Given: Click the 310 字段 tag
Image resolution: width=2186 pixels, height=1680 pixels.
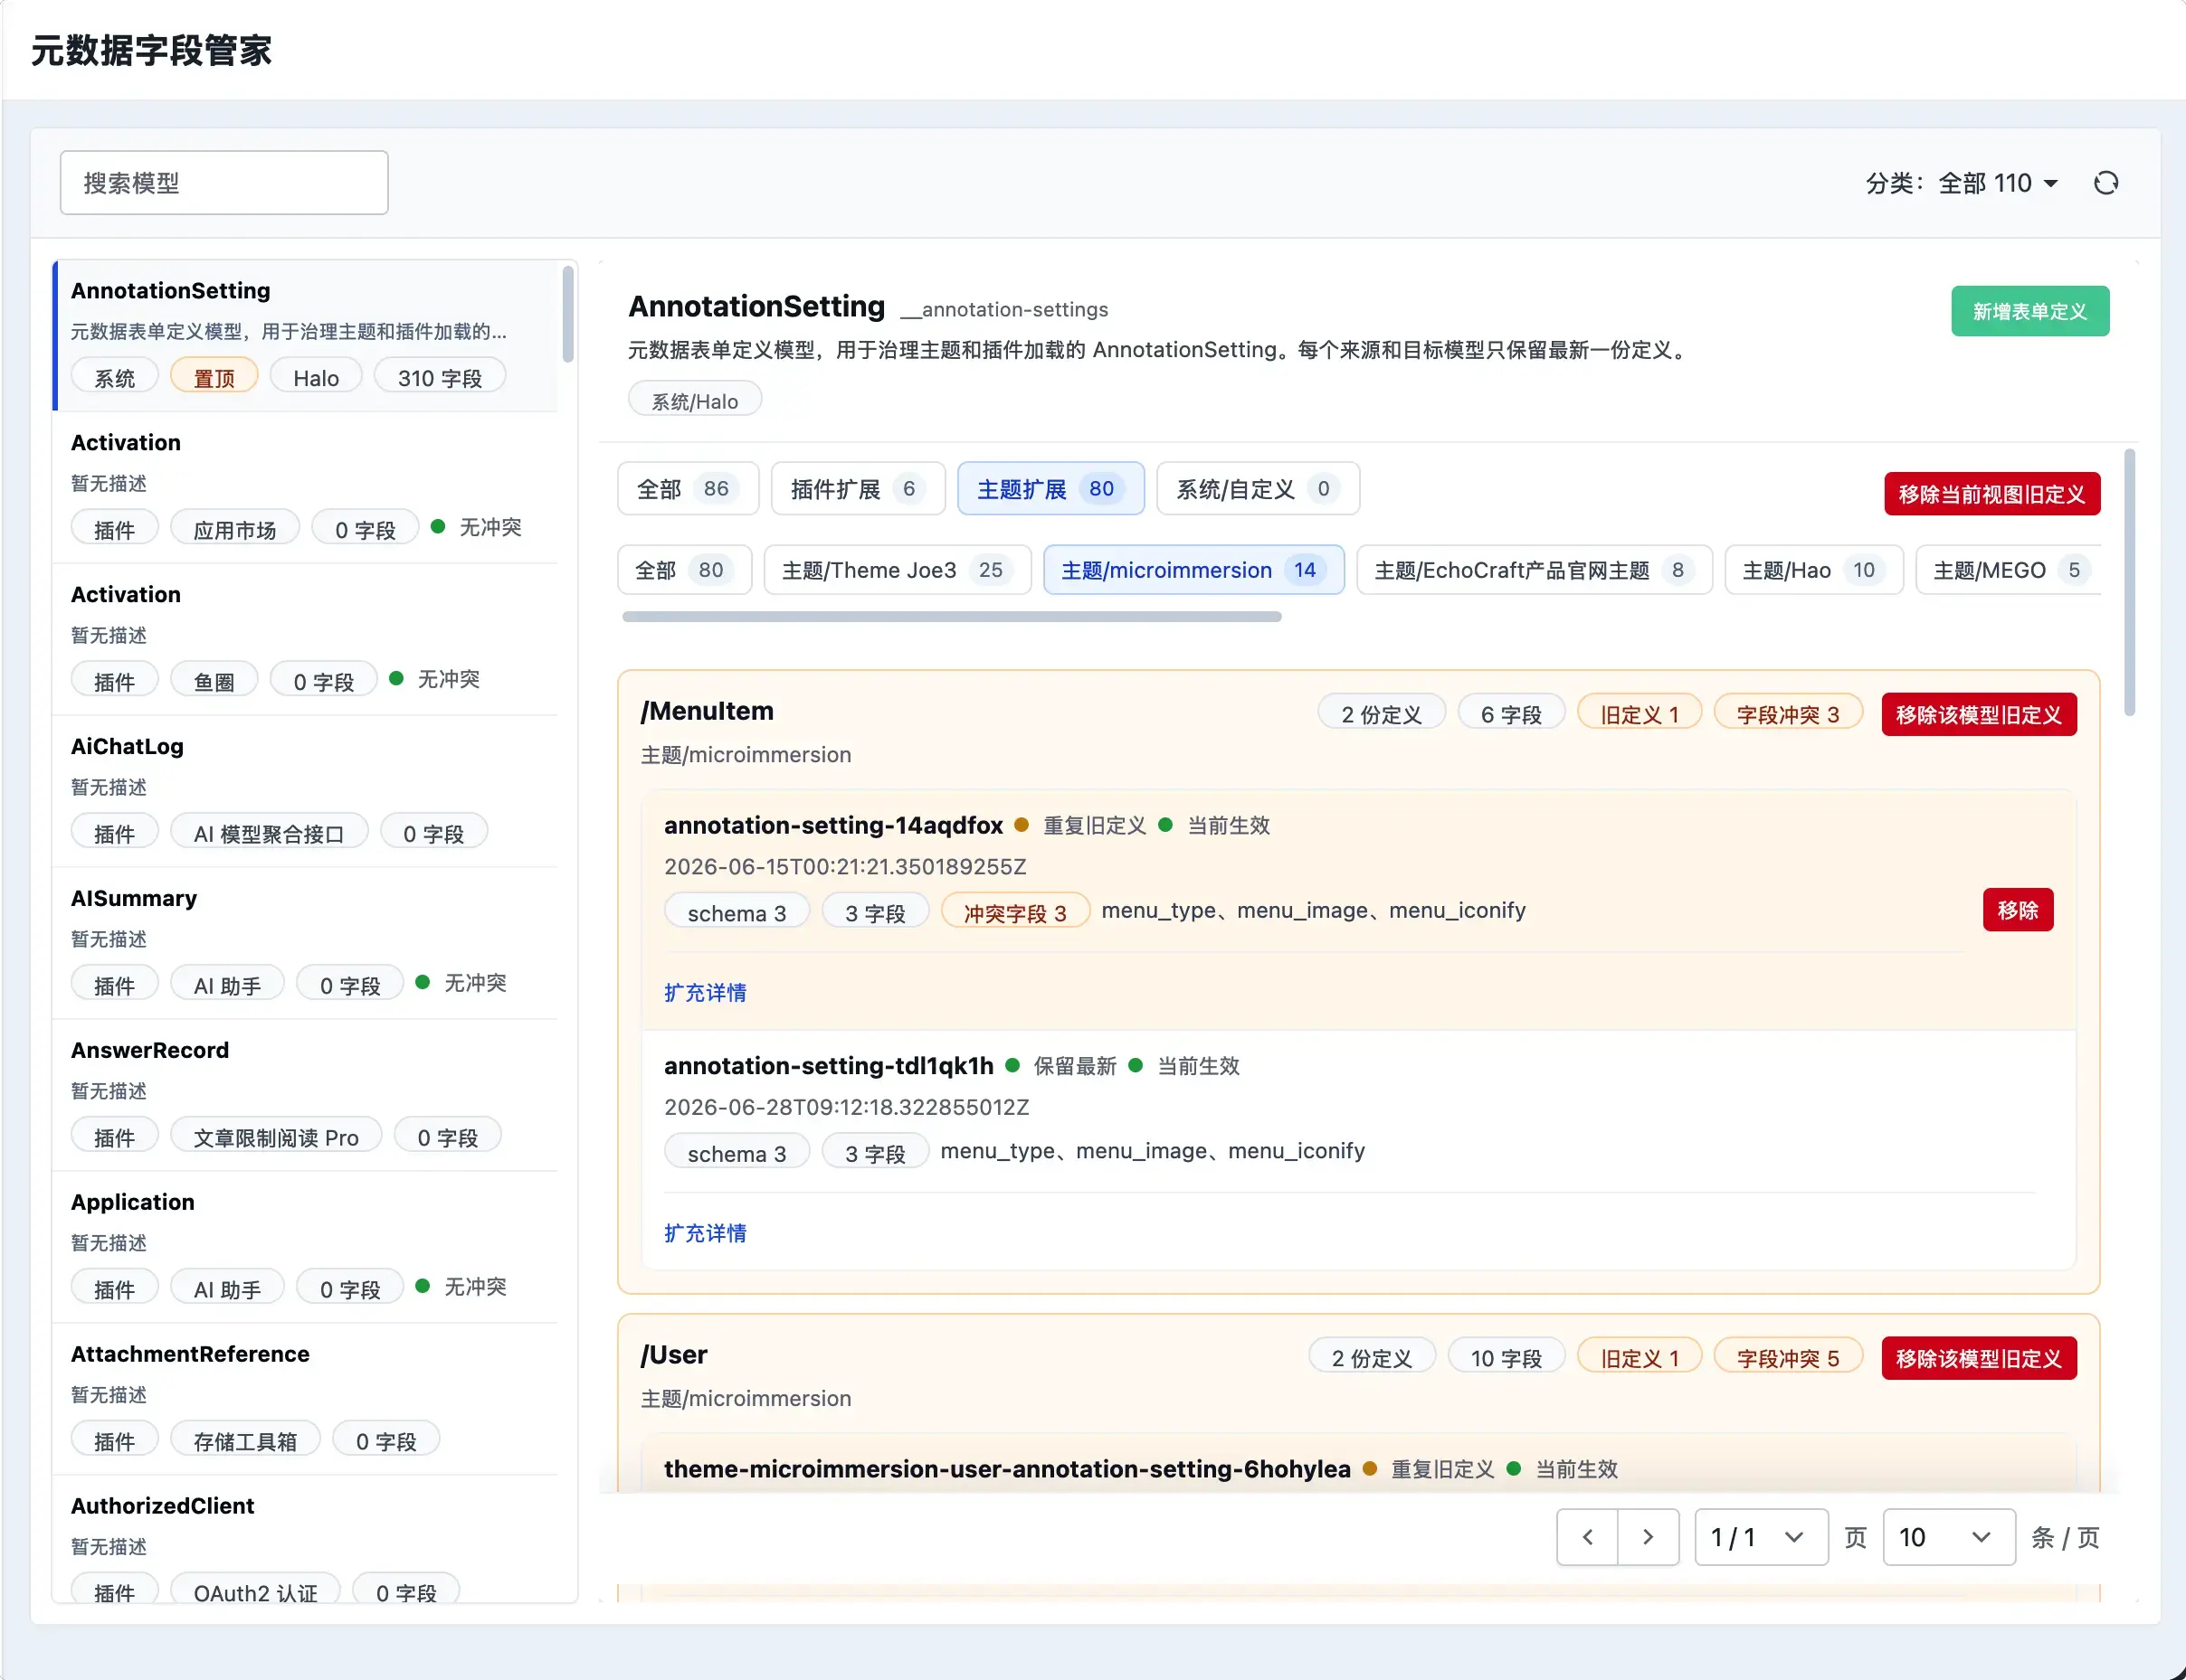Looking at the screenshot, I should click(441, 377).
